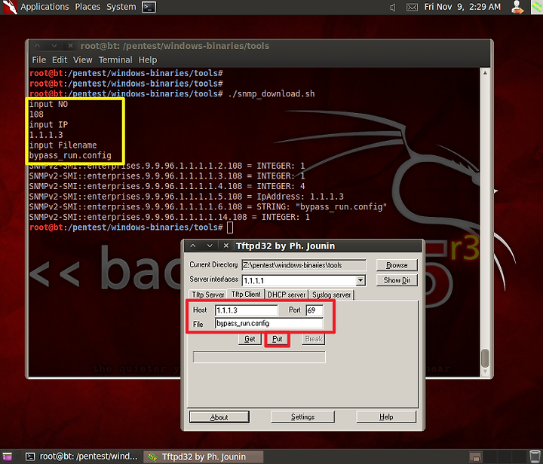Viewport: 543px width, 464px height.
Task: Click the Get button
Action: tap(250, 339)
